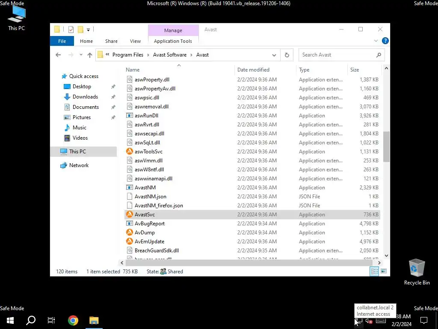
Task: Click the vertical scrollbar thumb
Action: pyautogui.click(x=386, y=147)
